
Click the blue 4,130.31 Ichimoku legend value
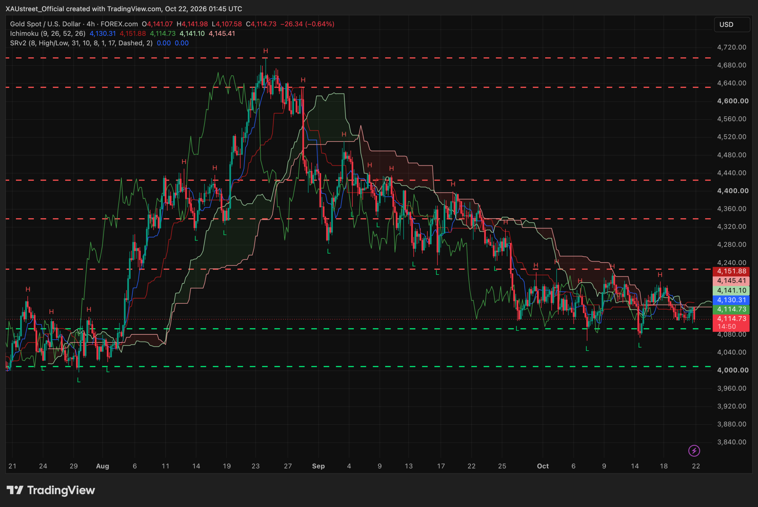102,34
